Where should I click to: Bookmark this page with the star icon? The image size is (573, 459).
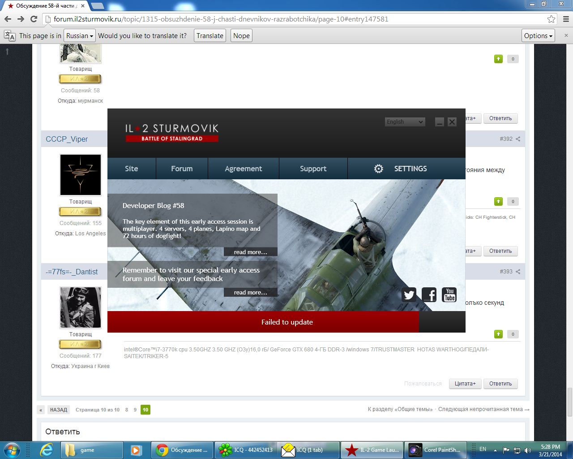pyautogui.click(x=551, y=19)
